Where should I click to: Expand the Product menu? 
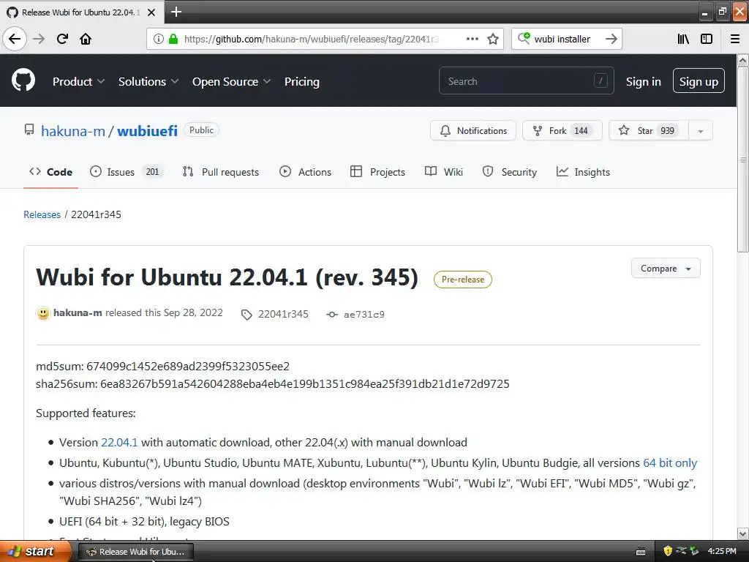(78, 82)
